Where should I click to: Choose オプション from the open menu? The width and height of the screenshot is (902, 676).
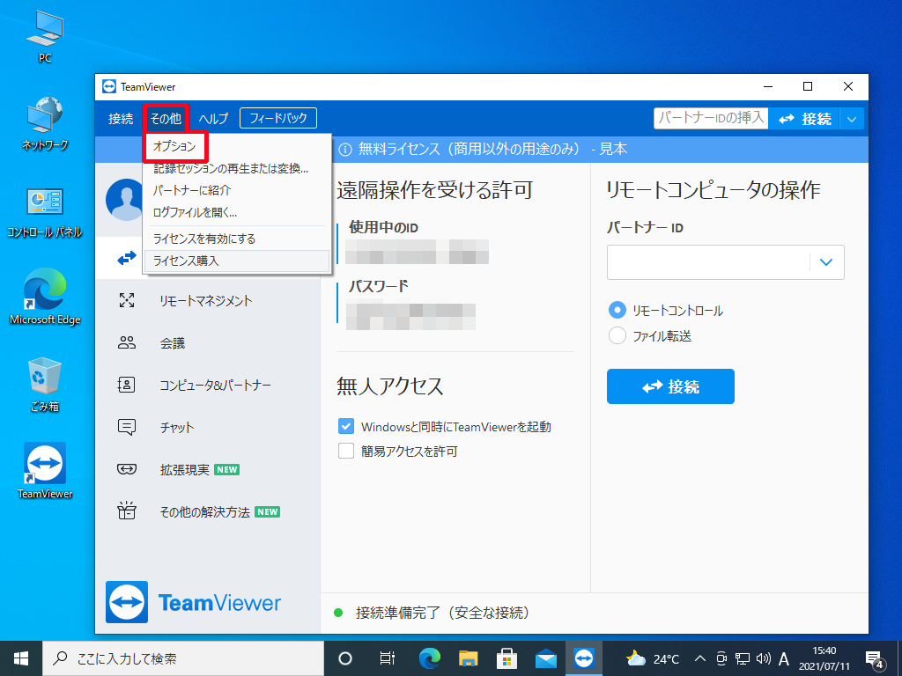click(174, 146)
